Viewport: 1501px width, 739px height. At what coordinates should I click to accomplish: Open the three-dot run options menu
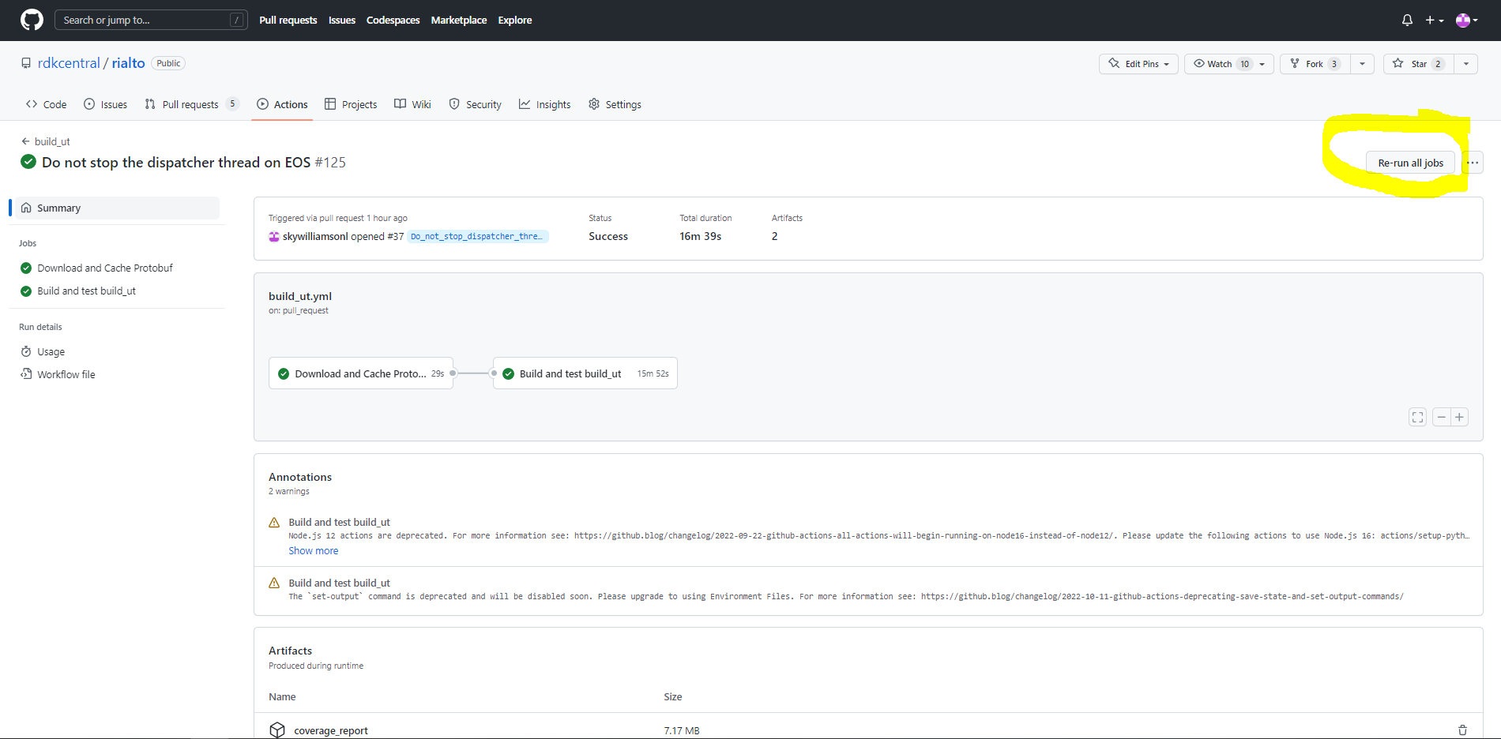pyautogui.click(x=1473, y=163)
